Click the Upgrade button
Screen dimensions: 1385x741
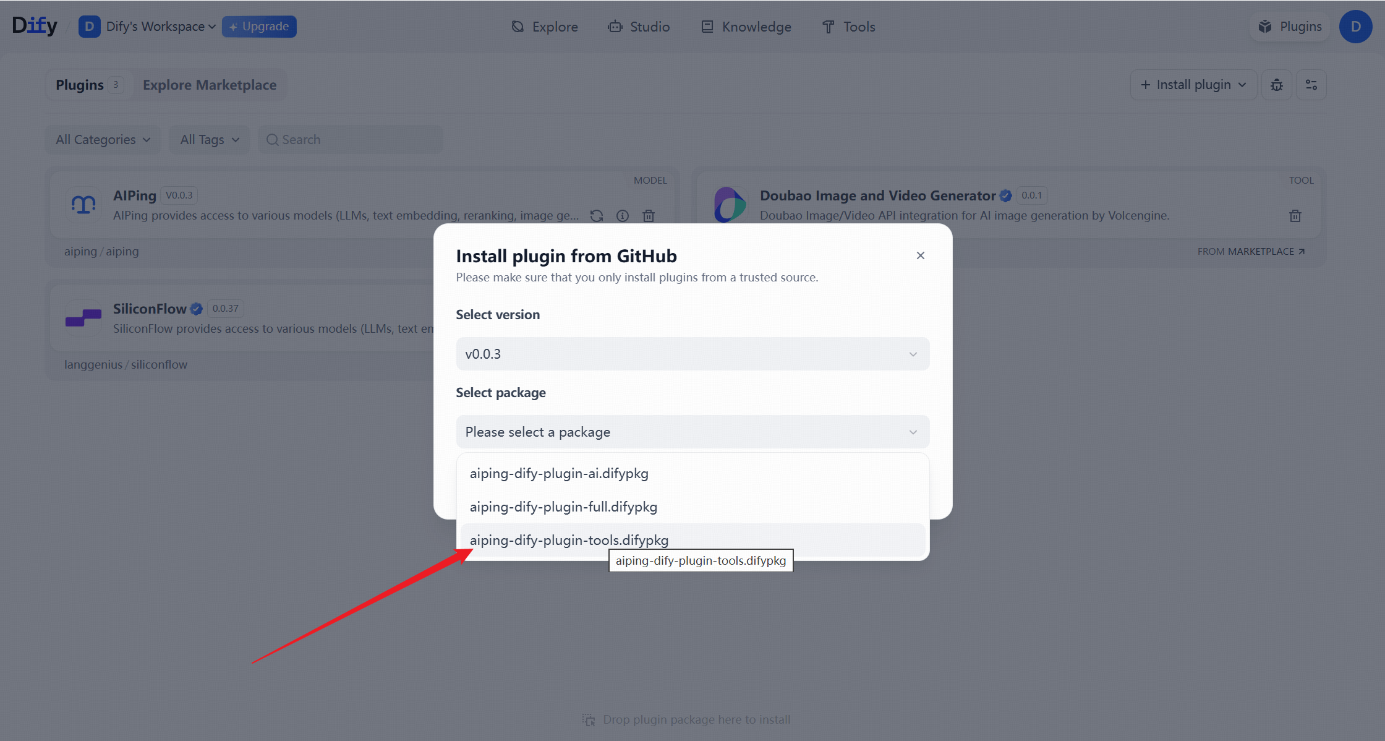pos(259,27)
